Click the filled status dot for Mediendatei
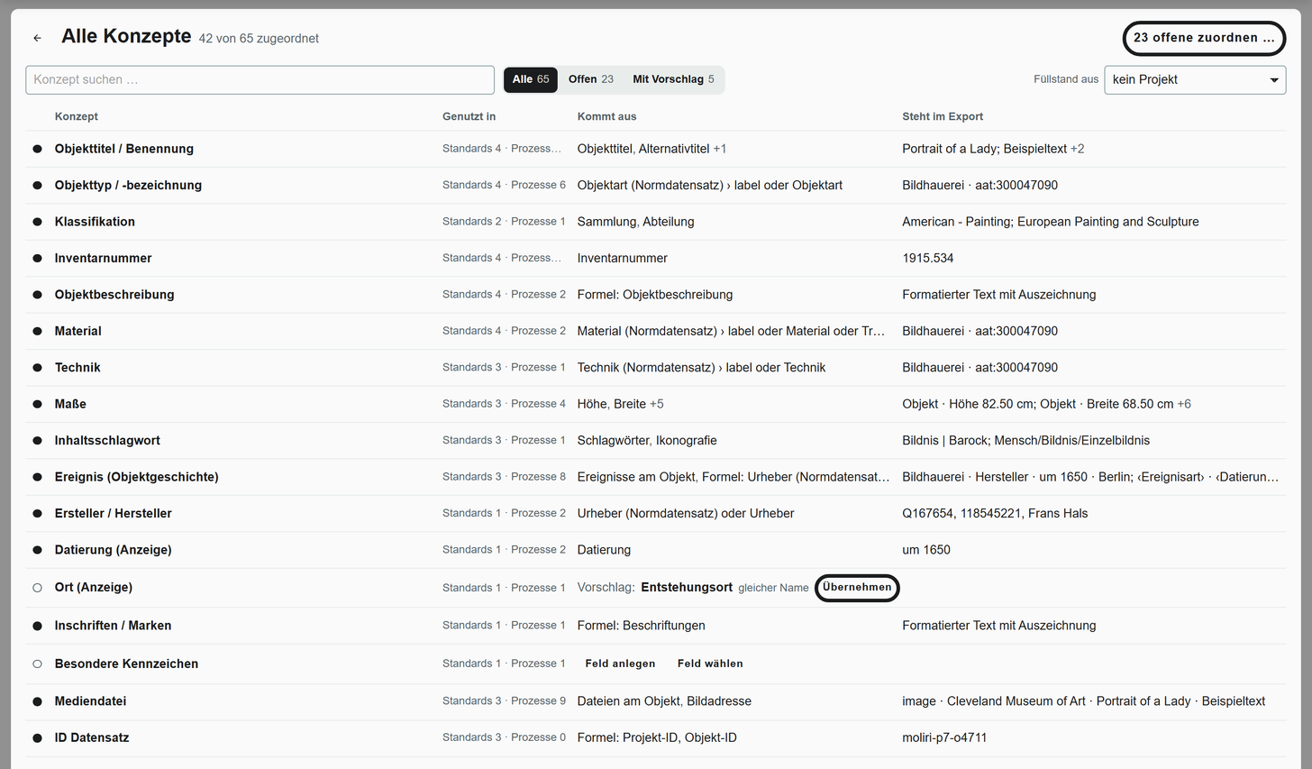The image size is (1312, 769). click(37, 701)
